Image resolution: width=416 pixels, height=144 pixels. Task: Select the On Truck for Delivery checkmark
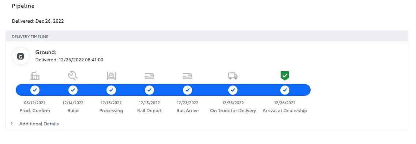[x=233, y=90]
